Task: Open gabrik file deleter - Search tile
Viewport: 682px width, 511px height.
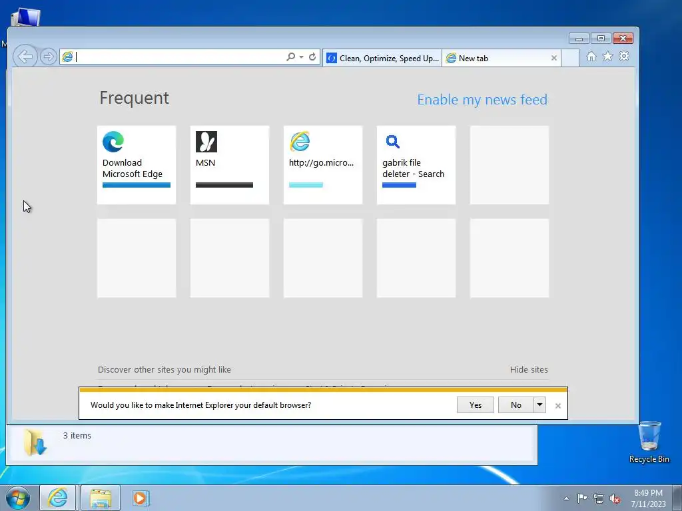Action: 416,165
